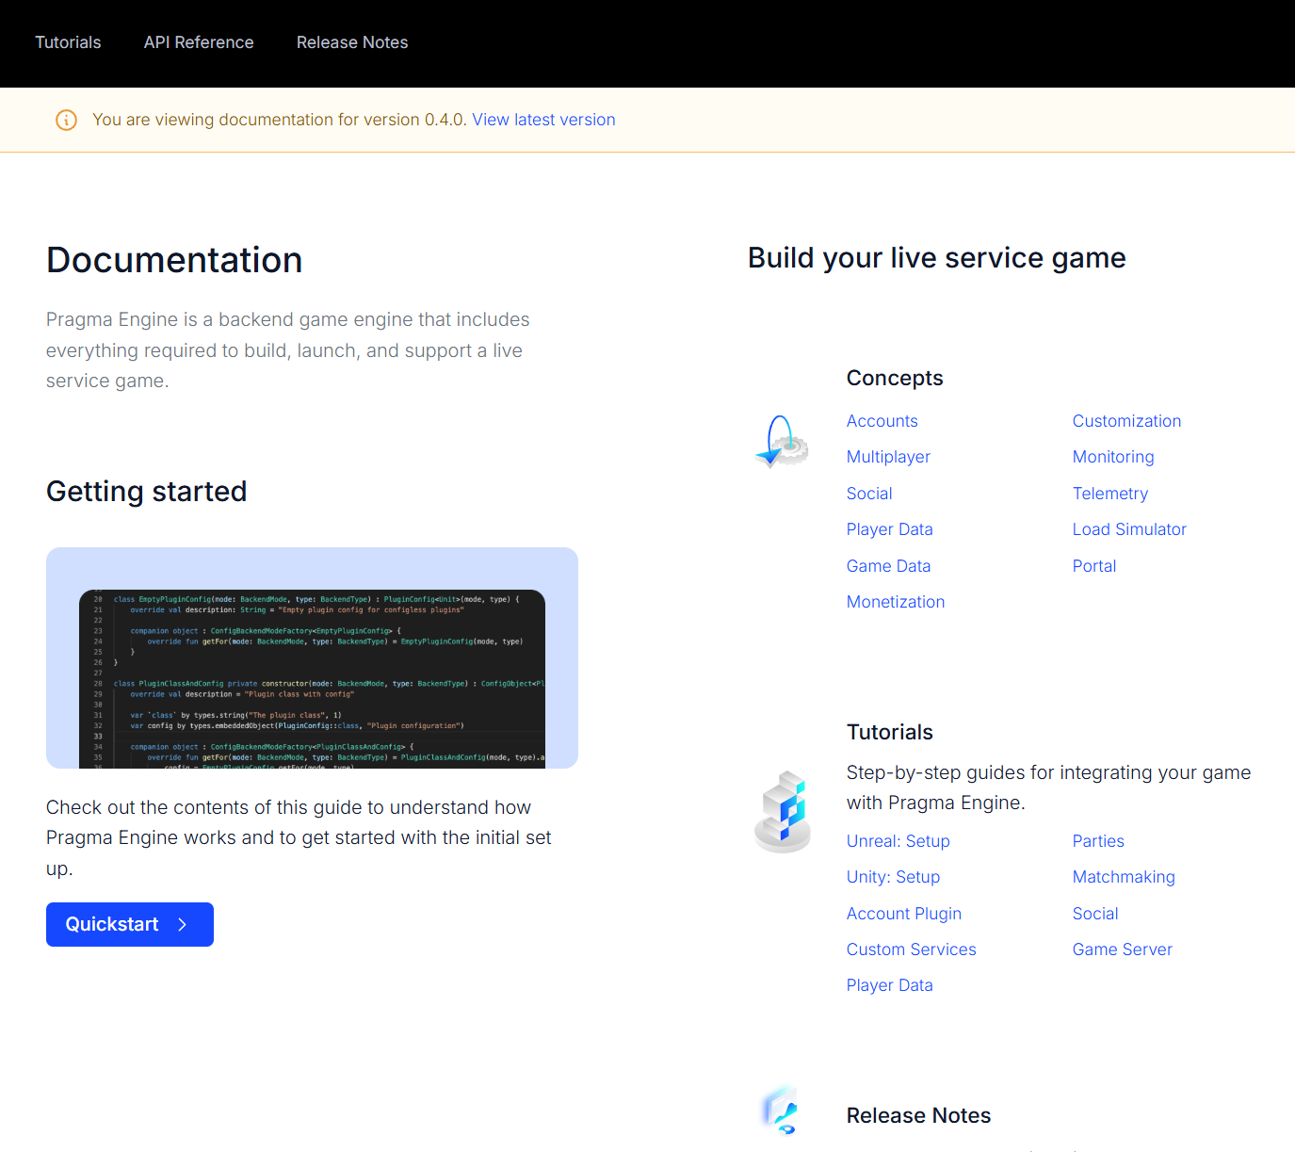Viewport: 1295px width, 1152px height.
Task: Click the Concepts section heading
Action: (895, 378)
